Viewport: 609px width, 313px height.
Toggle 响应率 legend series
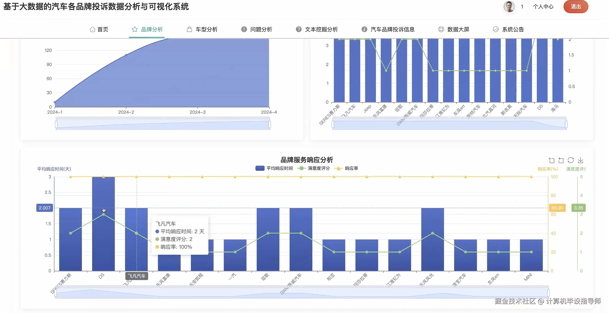(x=346, y=168)
